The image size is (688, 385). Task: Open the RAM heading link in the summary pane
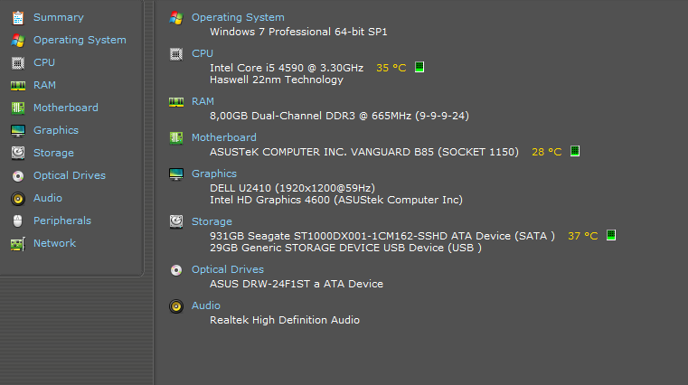(203, 102)
